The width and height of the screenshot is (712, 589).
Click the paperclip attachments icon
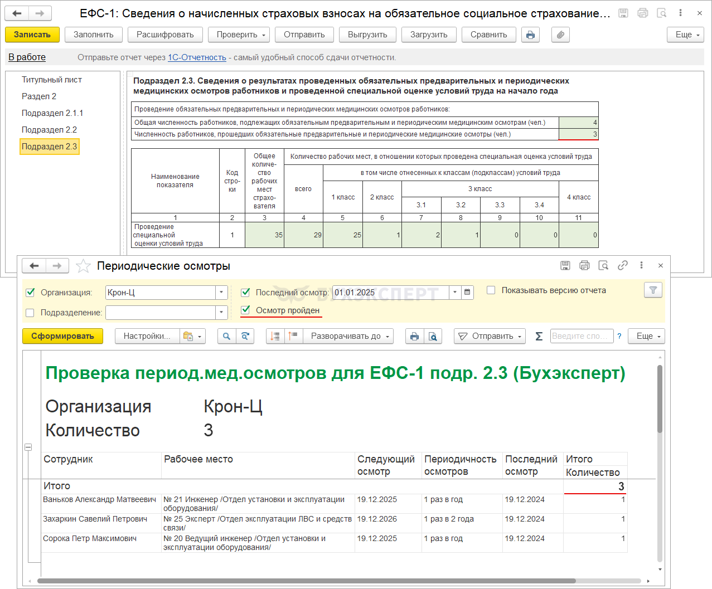[x=560, y=35]
